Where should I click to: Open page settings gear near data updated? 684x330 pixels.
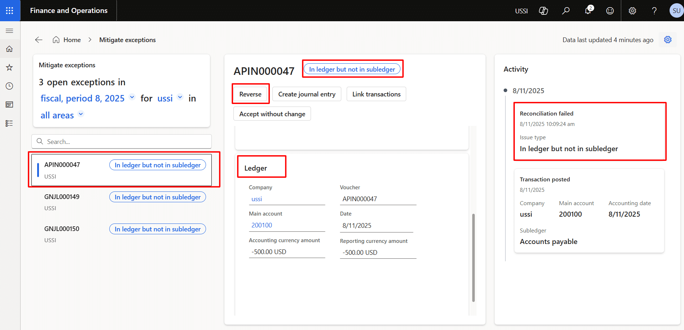tap(668, 40)
